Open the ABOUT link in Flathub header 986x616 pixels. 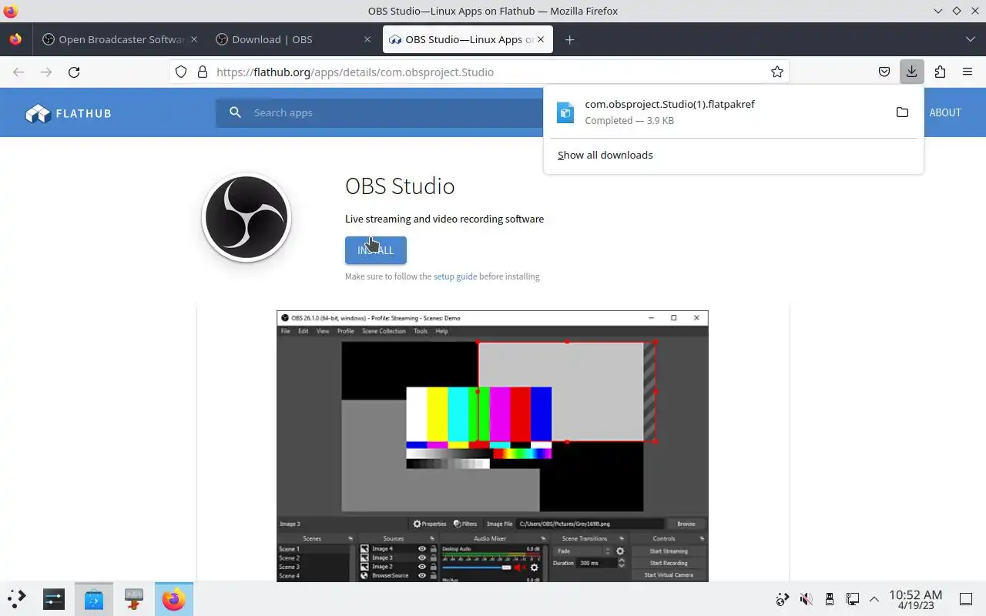point(945,112)
